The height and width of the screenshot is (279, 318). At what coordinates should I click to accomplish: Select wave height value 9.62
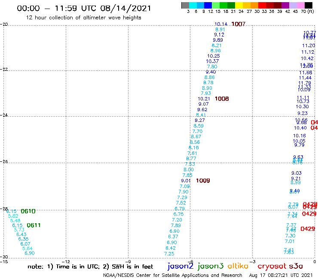click(x=202, y=109)
